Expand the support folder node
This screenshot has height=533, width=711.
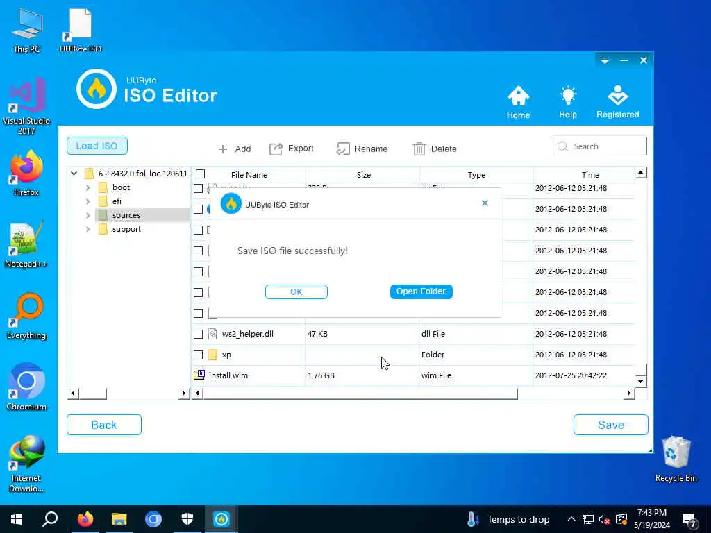[88, 229]
